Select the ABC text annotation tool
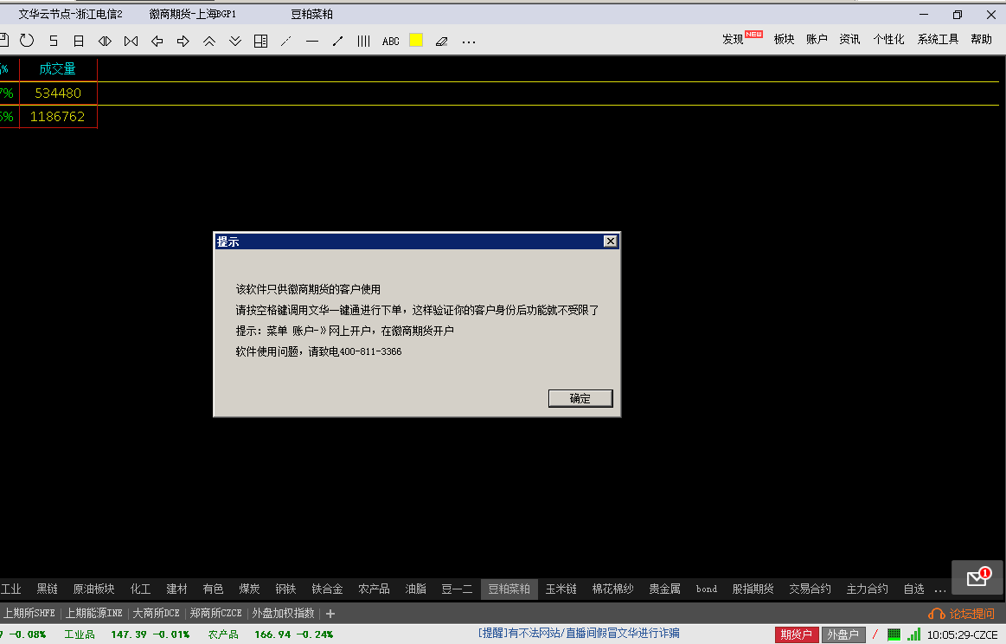Screen dimensions: 1006x644 coord(391,41)
